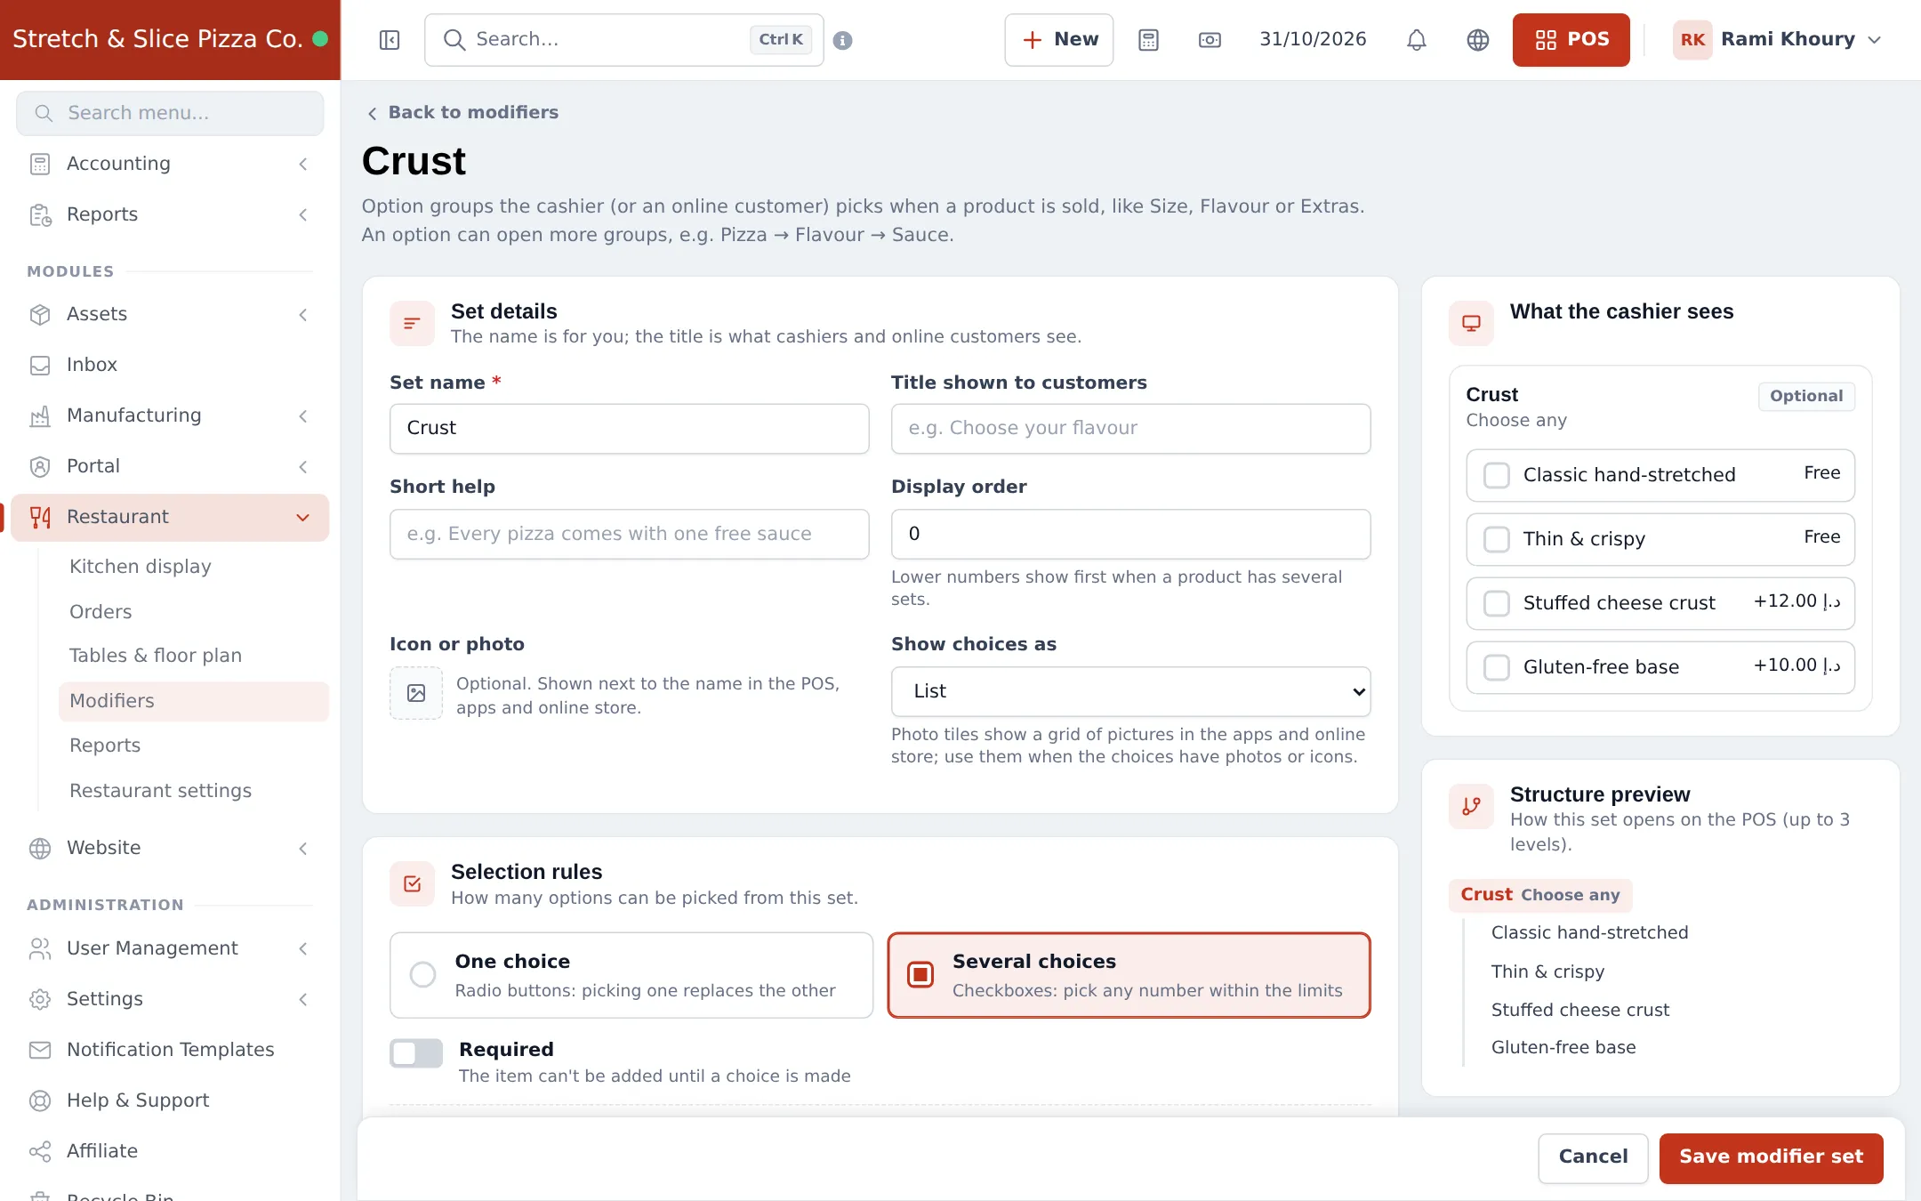This screenshot has width=1921, height=1201.
Task: Select the Several choices option
Action: pyautogui.click(x=1129, y=975)
